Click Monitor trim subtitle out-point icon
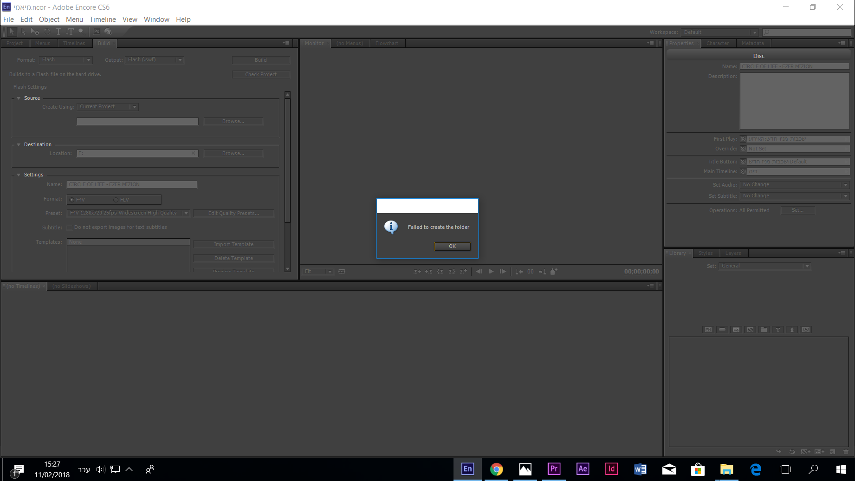Screen dimensions: 855x481 [452, 272]
